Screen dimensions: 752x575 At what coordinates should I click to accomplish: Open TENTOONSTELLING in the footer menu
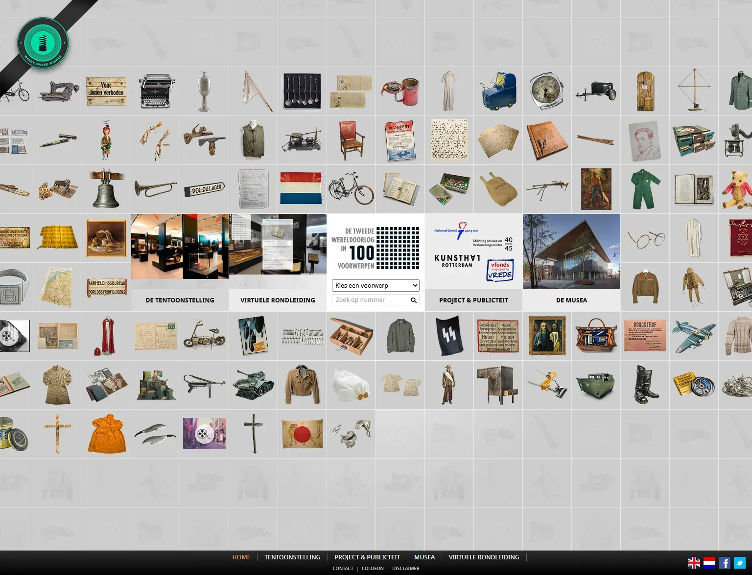[292, 557]
